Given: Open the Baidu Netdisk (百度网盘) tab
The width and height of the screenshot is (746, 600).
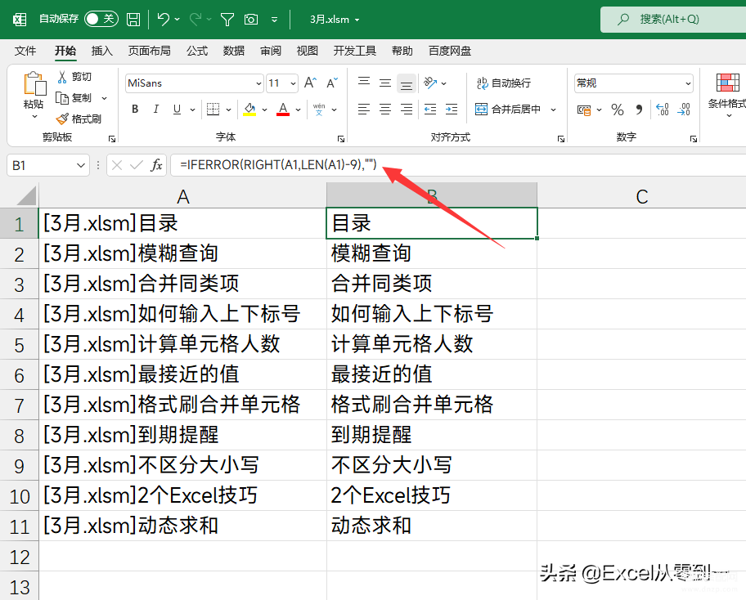Looking at the screenshot, I should tap(450, 51).
